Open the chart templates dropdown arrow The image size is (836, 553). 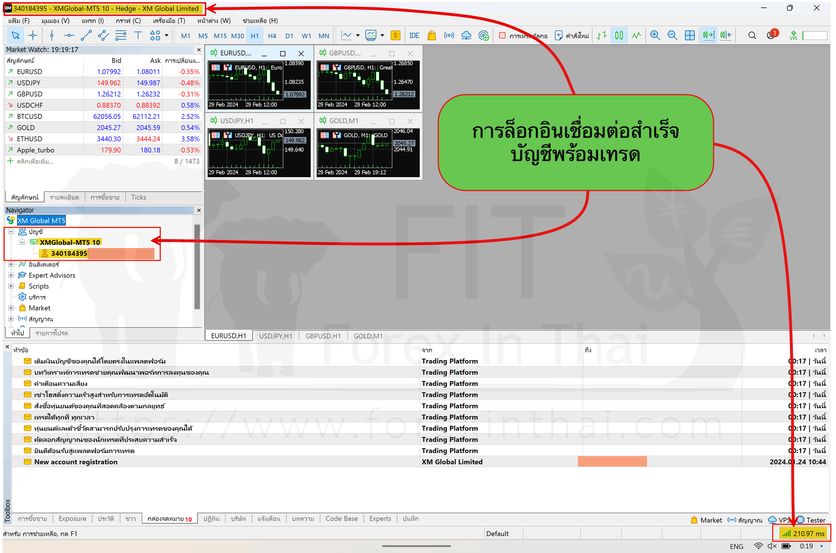point(382,35)
